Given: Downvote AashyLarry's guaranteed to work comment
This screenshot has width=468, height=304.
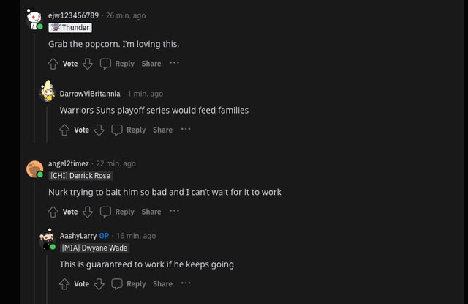Looking at the screenshot, I should [x=99, y=283].
